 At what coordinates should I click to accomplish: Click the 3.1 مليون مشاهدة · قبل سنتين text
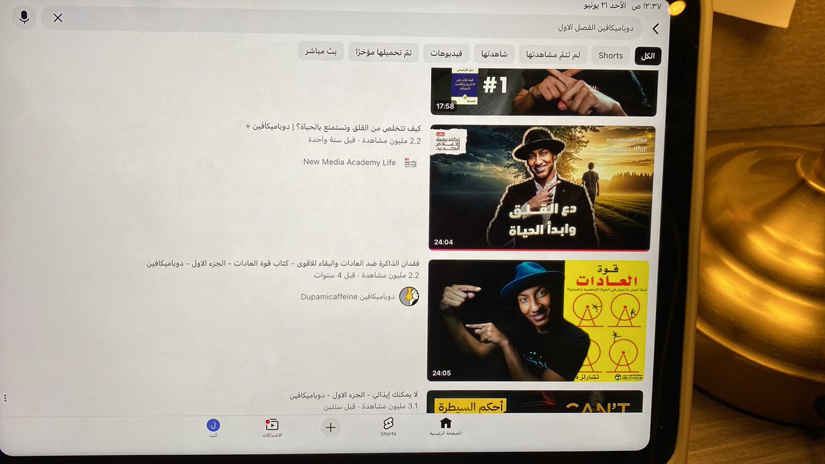(371, 406)
